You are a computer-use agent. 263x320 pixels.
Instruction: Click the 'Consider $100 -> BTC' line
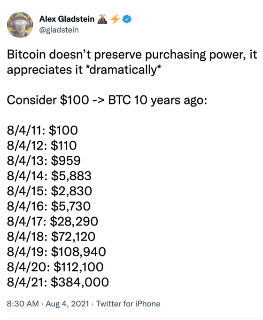coord(107,100)
